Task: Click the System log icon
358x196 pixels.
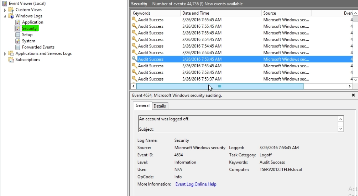Action: pyautogui.click(x=18, y=41)
